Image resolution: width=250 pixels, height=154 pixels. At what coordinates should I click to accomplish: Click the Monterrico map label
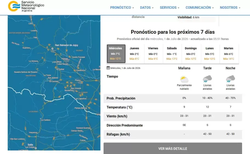pyautogui.click(x=69, y=90)
